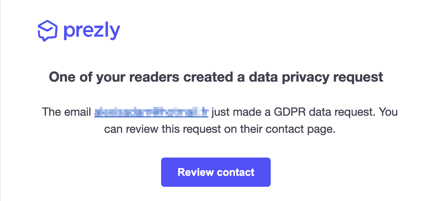The height and width of the screenshot is (201, 431).
Task: Click the word "You" ending first line
Action: 388,112
